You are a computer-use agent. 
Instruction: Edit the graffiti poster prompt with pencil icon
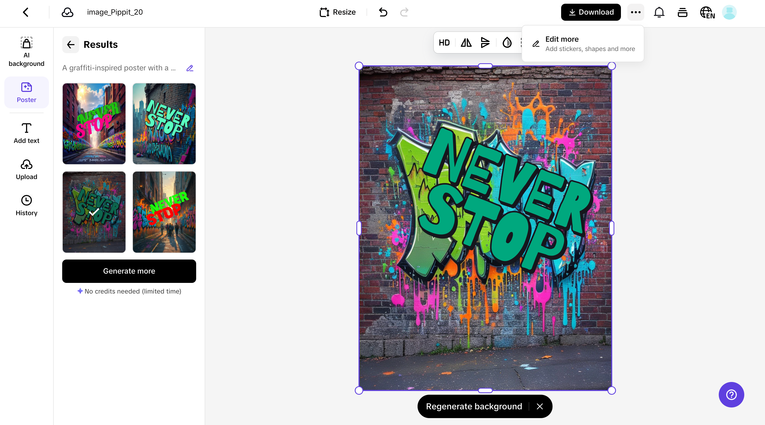(190, 68)
